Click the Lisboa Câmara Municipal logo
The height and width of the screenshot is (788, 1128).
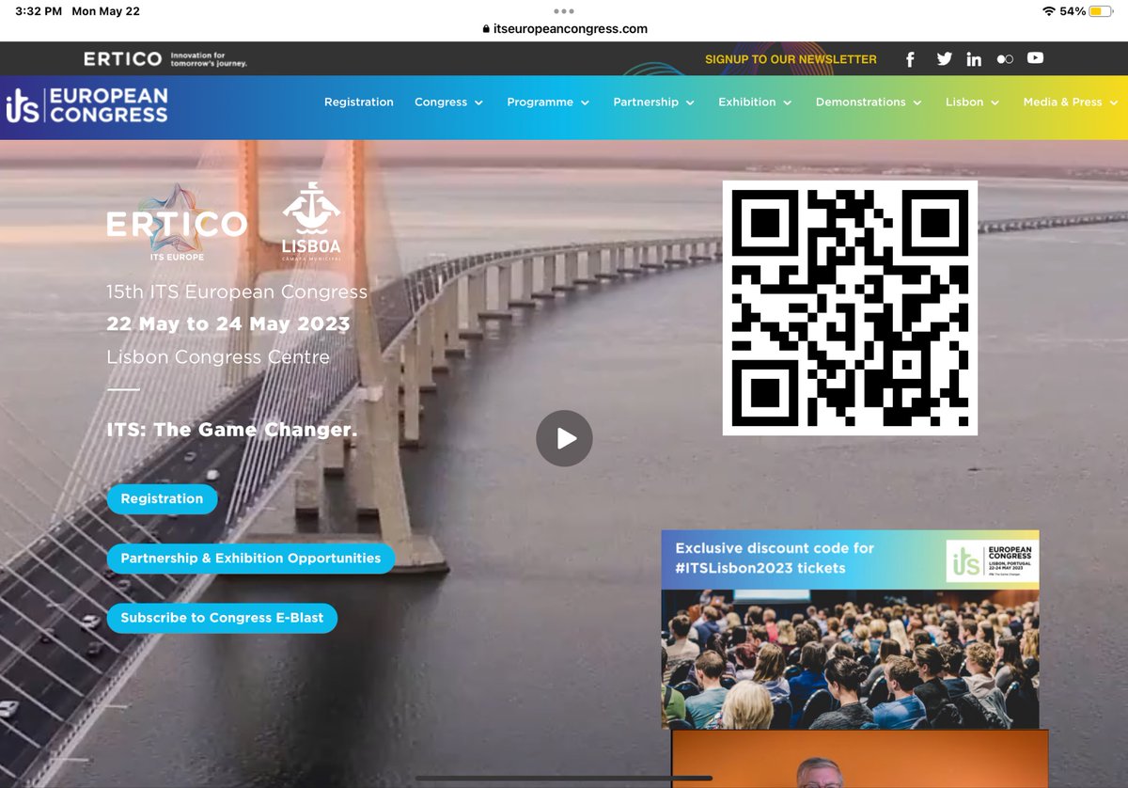(x=311, y=220)
